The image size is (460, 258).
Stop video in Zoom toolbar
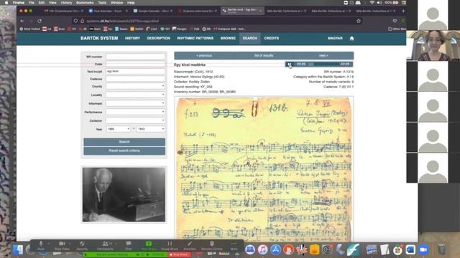(62, 245)
